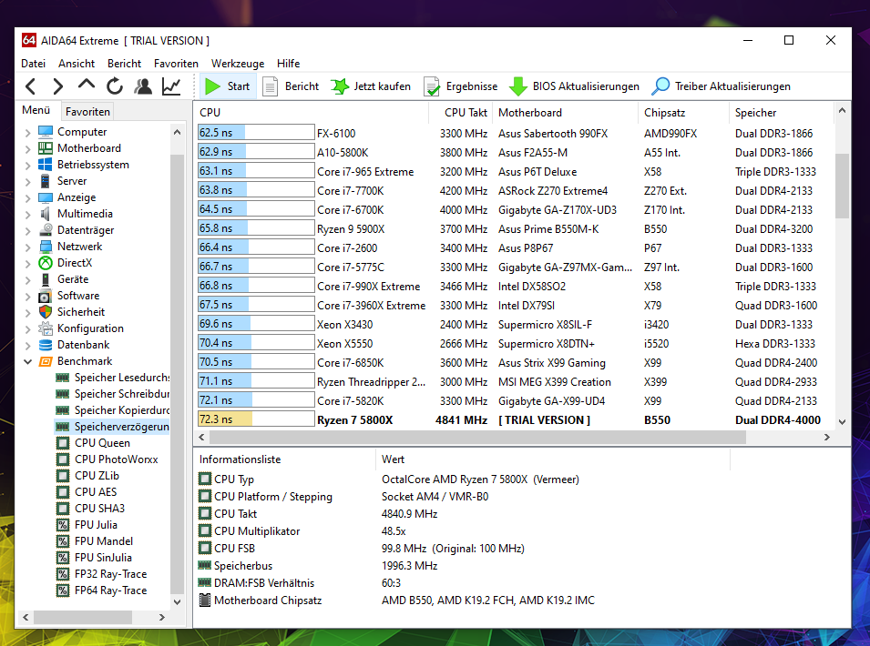This screenshot has height=646, width=870.
Task: Start the benchmark with the green Start button
Action: coord(228,86)
